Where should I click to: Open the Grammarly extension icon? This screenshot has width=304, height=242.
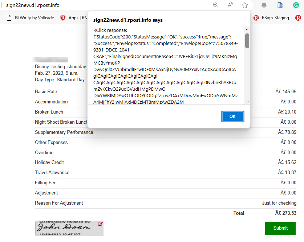[x=296, y=5]
